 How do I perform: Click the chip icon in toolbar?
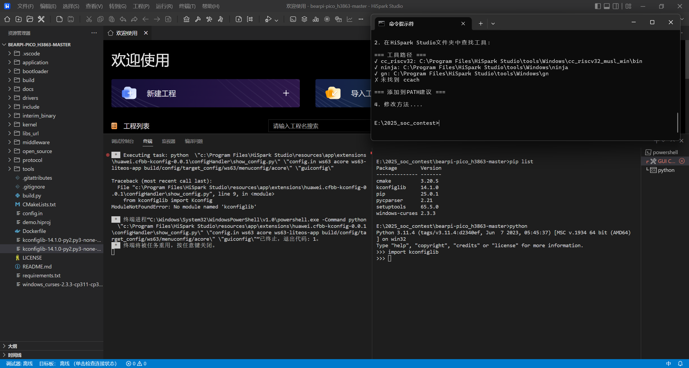coord(327,19)
